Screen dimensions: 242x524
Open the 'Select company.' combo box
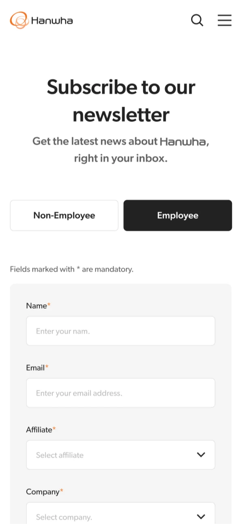point(121,513)
